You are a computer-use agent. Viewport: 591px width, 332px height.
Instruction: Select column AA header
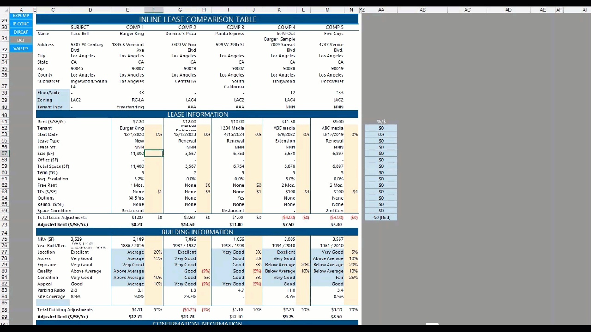381,10
